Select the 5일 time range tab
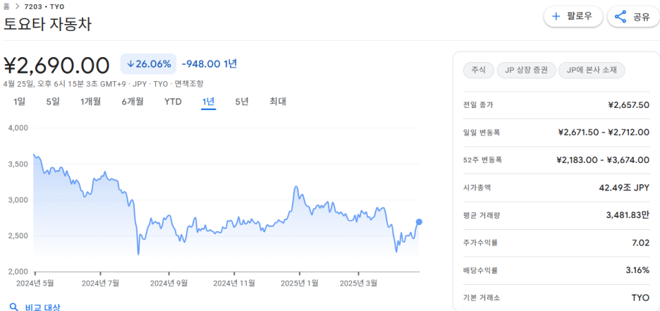 click(x=53, y=102)
